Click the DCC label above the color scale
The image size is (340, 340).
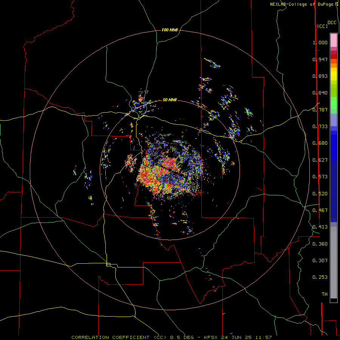pyautogui.click(x=332, y=23)
